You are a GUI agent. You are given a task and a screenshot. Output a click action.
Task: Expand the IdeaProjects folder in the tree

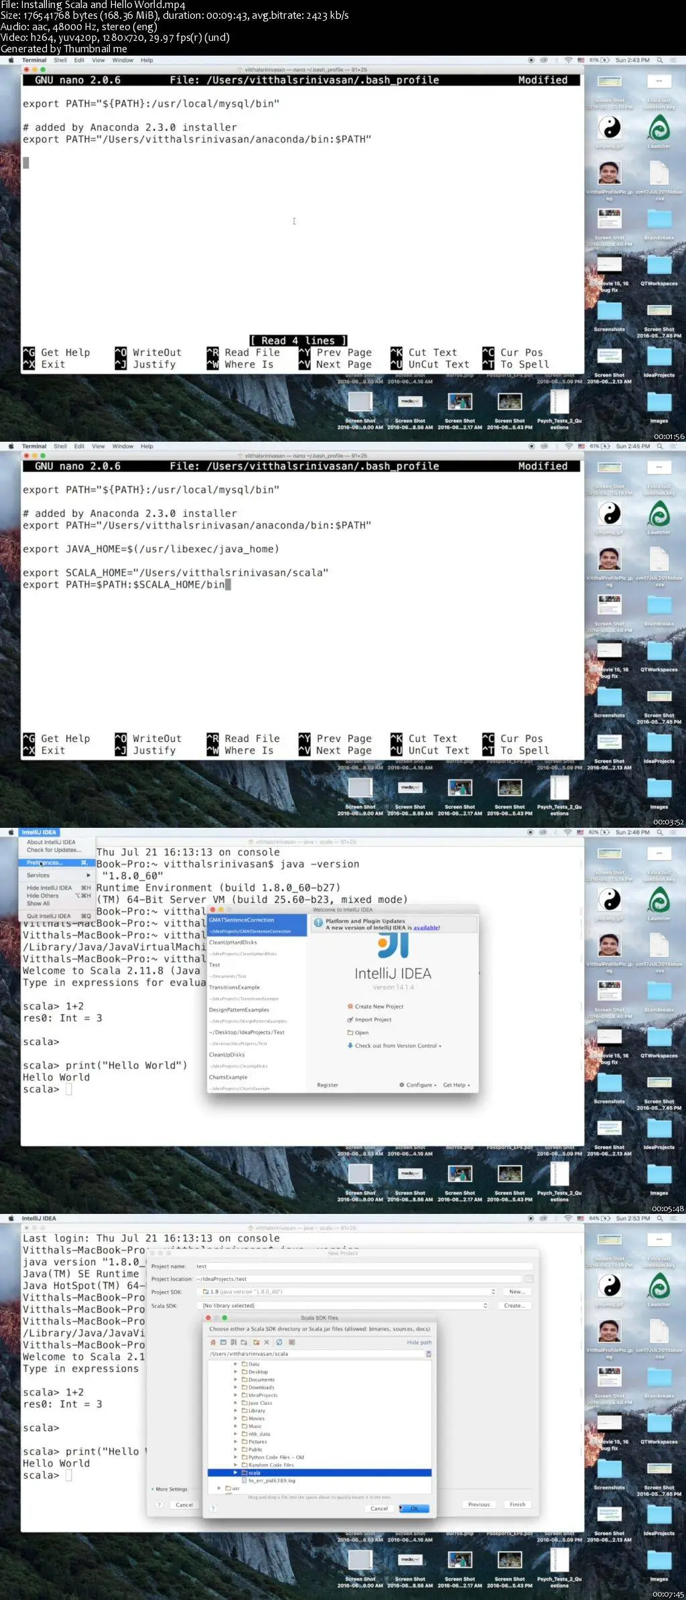235,1395
